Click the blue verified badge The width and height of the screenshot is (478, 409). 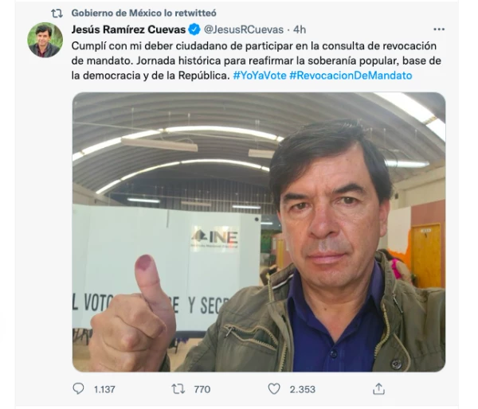point(194,29)
